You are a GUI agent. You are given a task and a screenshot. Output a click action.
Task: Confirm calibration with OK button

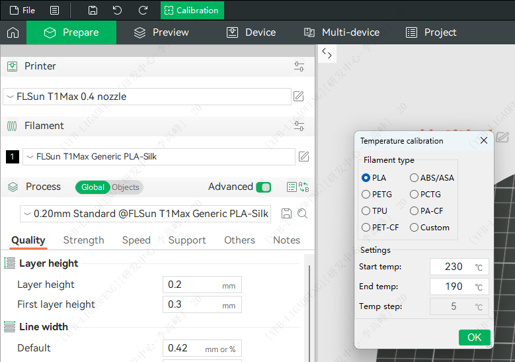pos(474,338)
